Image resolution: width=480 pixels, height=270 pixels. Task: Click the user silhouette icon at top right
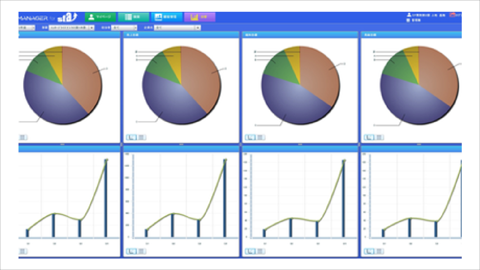point(409,15)
